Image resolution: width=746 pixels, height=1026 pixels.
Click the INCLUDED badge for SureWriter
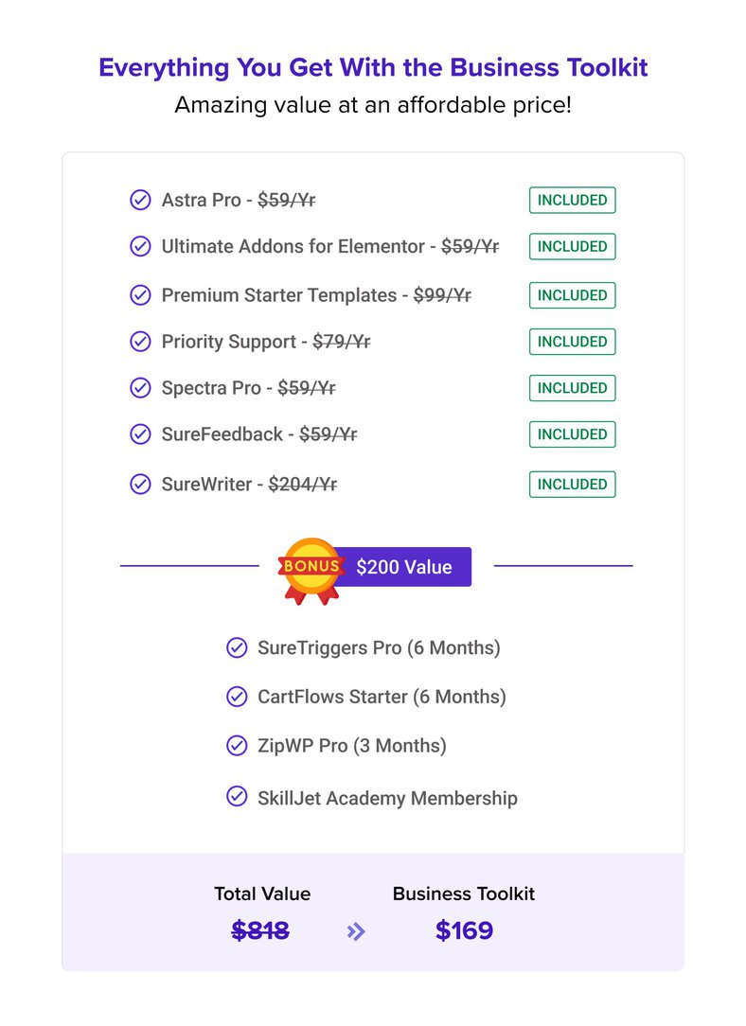[573, 485]
